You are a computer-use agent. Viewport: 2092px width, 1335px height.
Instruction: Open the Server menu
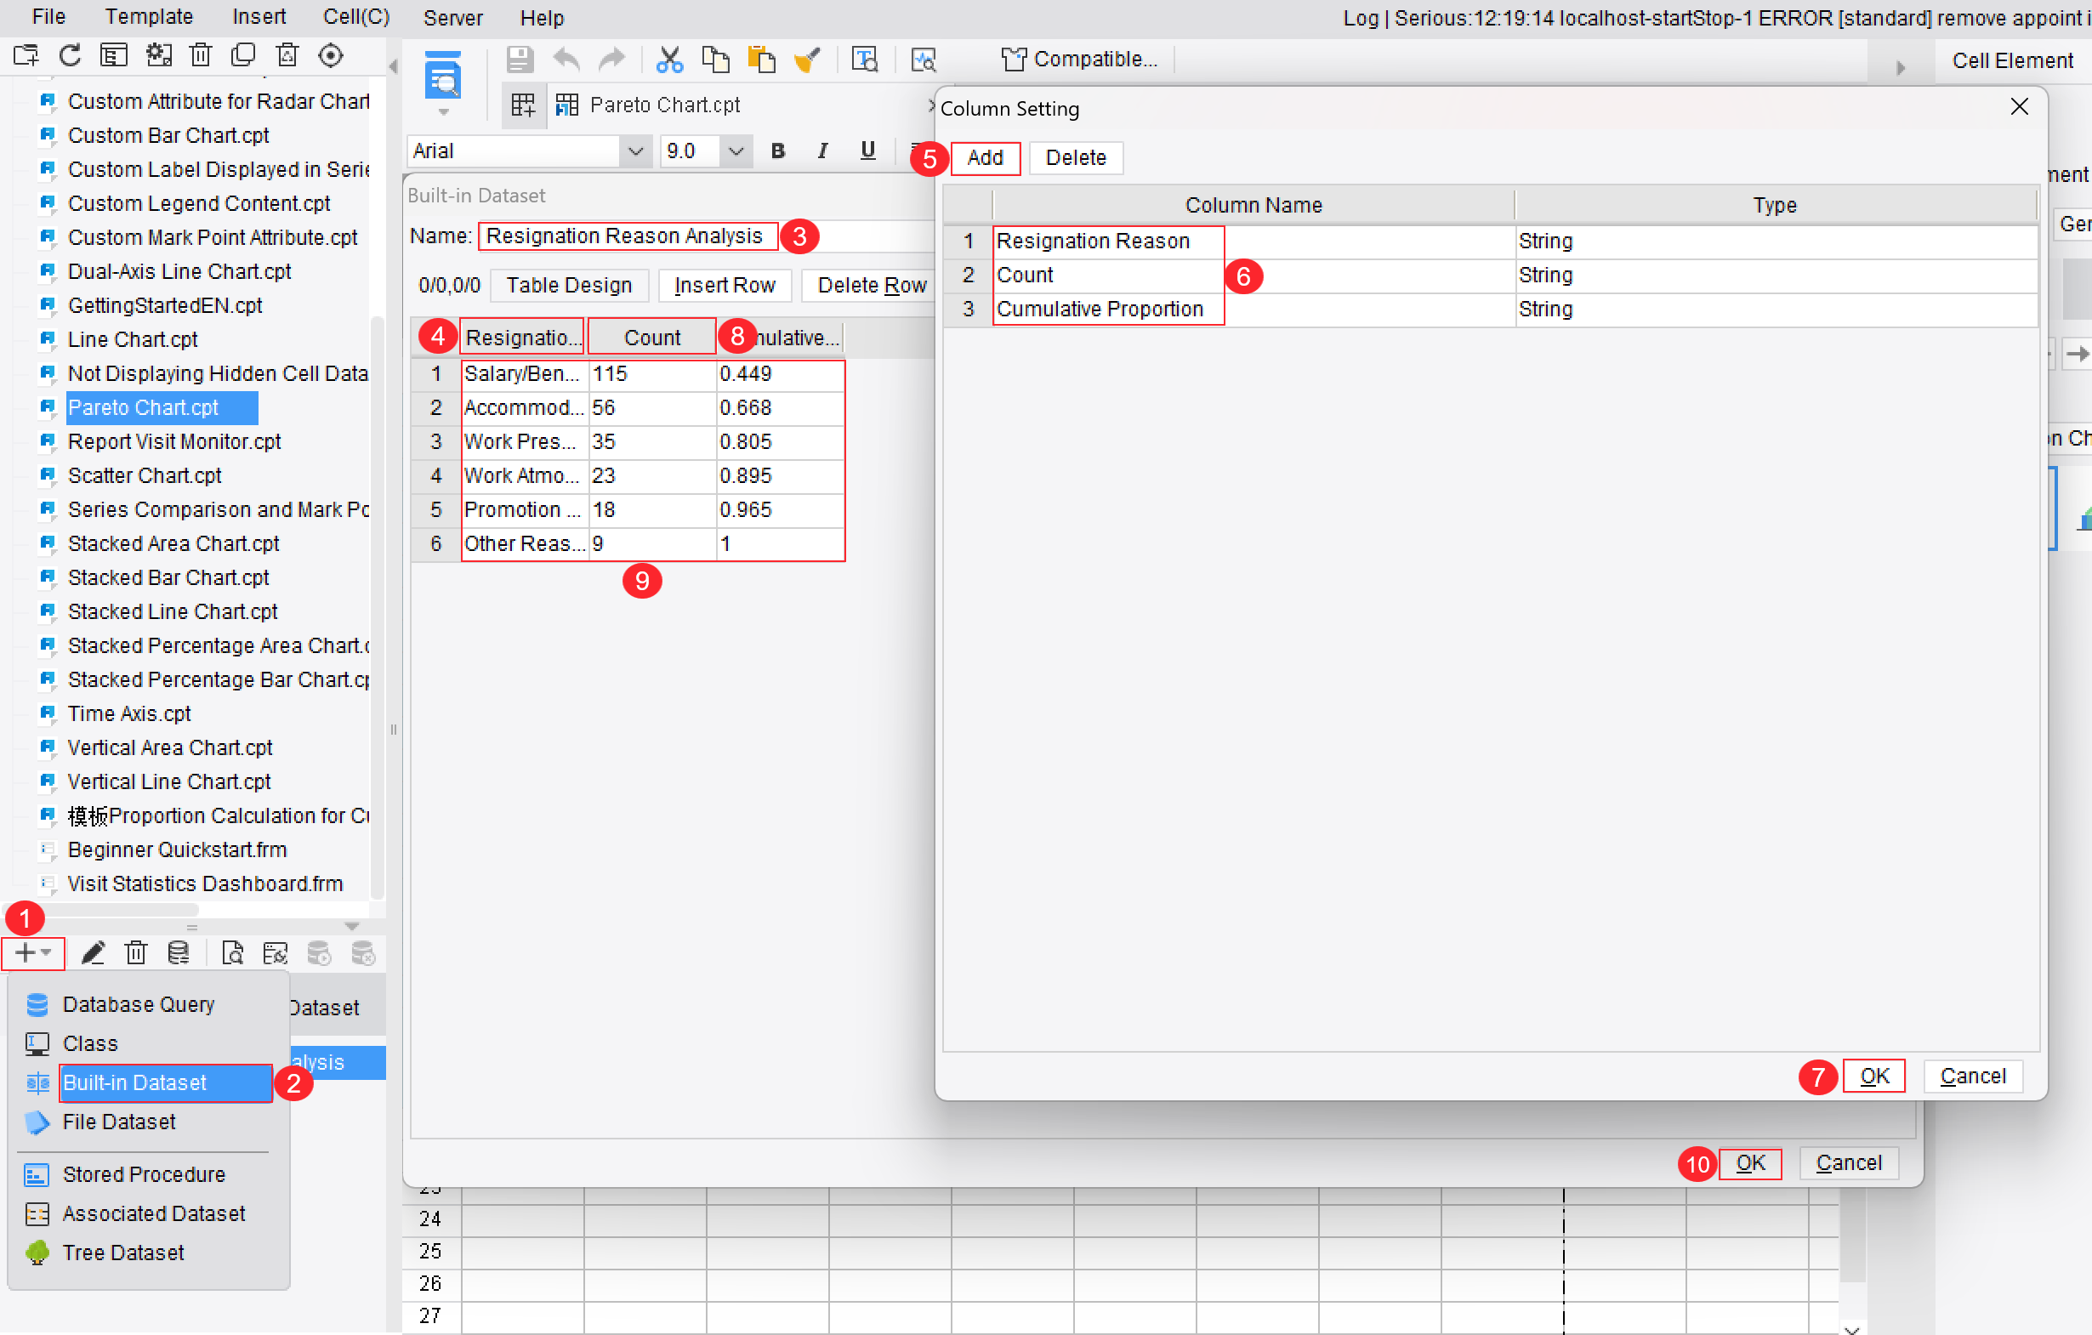tap(452, 17)
